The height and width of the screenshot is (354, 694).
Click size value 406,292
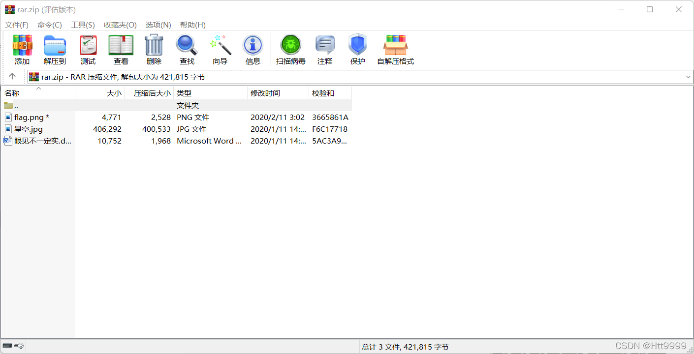pyautogui.click(x=107, y=129)
